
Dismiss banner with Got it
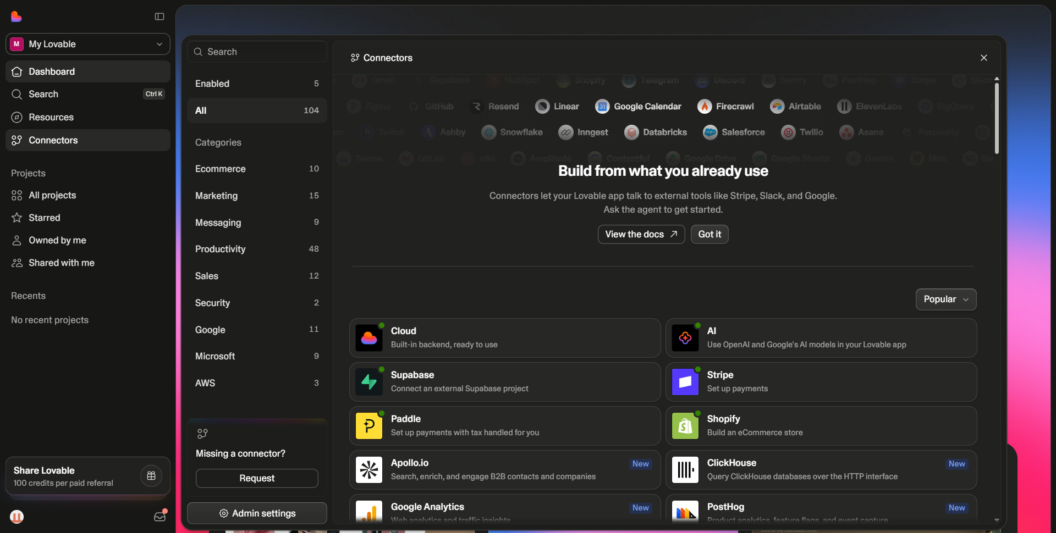[710, 234]
